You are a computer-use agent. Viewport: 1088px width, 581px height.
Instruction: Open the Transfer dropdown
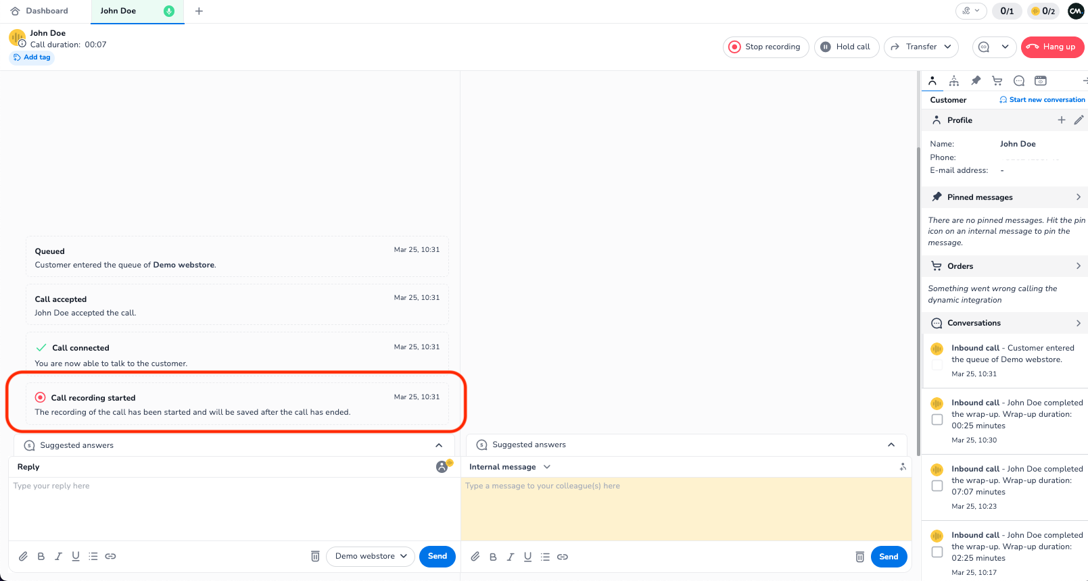click(921, 47)
